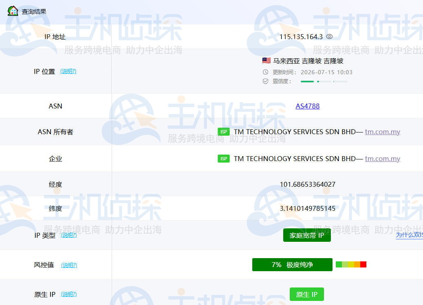Viewport: 423px width, 305px height.
Task: Click the ASN 所有者 row label
Action: point(55,132)
